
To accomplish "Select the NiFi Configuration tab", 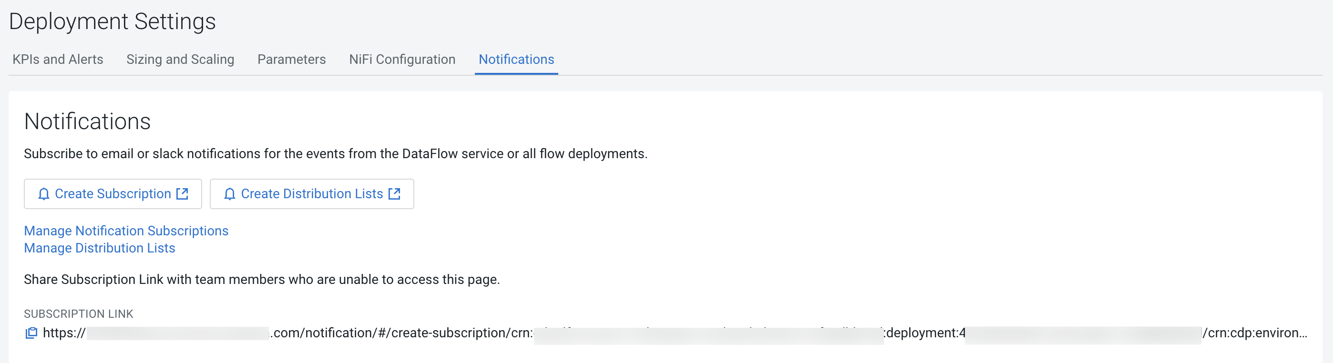I will (x=402, y=60).
